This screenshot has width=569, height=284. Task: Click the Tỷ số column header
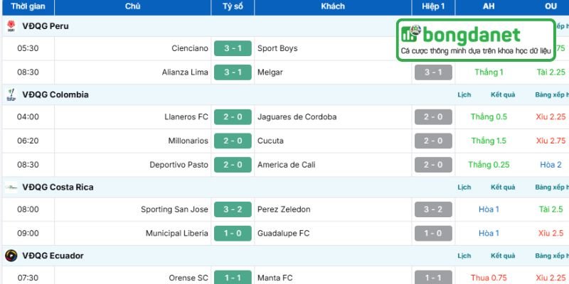click(233, 6)
